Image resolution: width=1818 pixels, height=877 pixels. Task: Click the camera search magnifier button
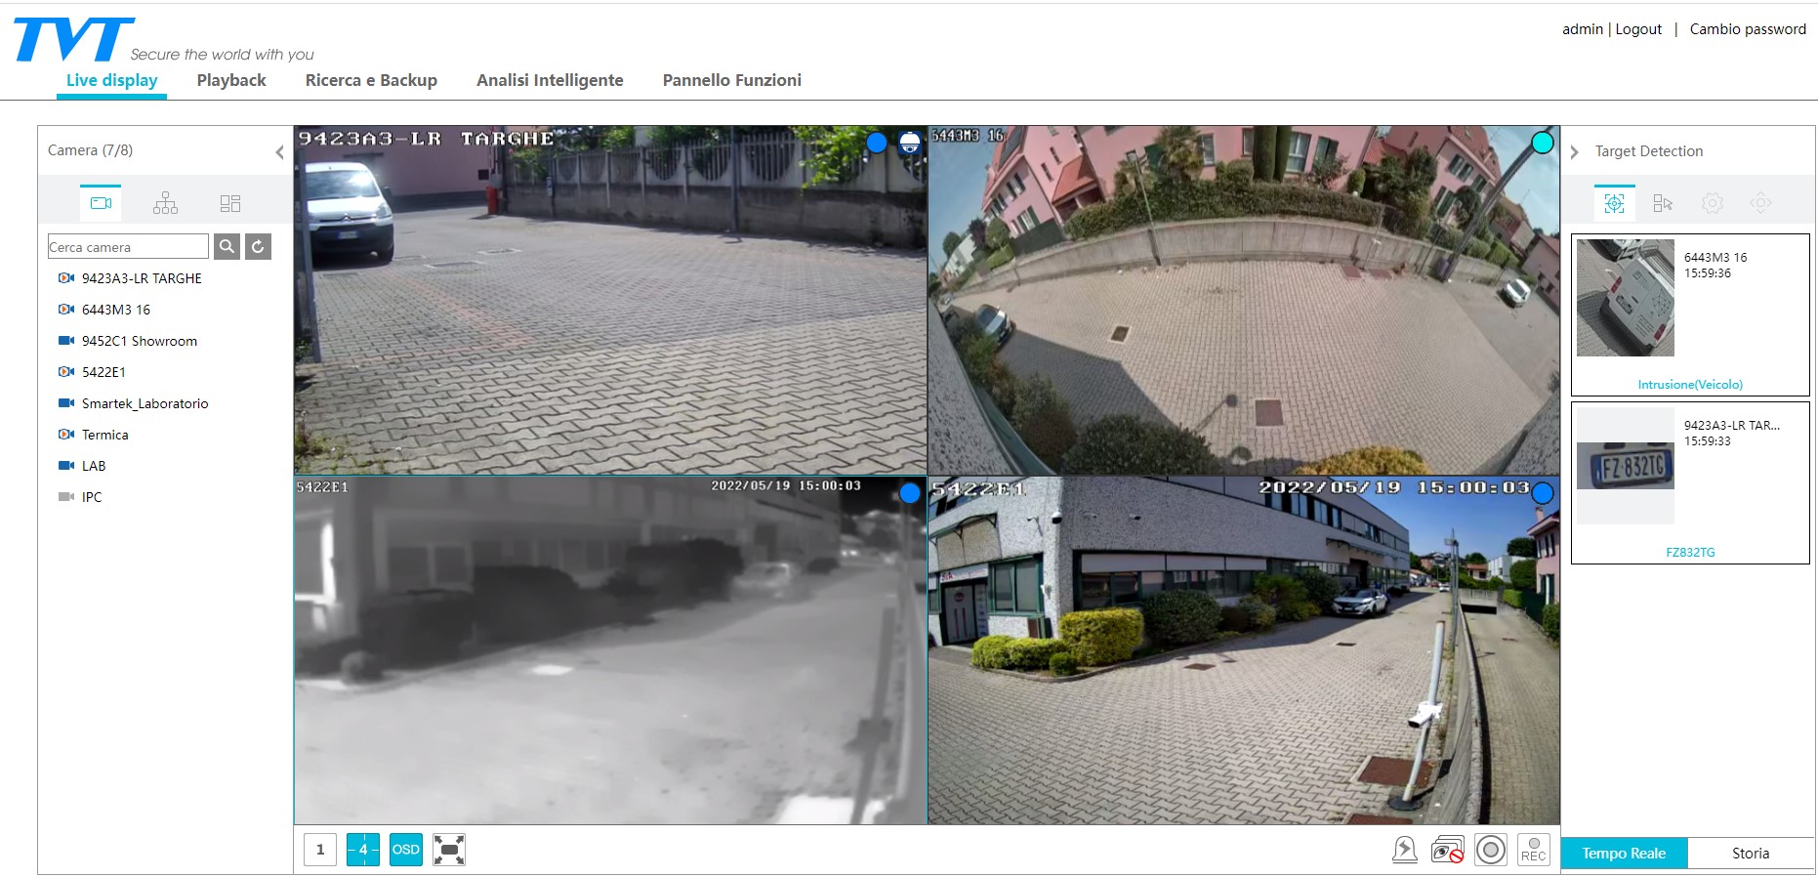[227, 246]
